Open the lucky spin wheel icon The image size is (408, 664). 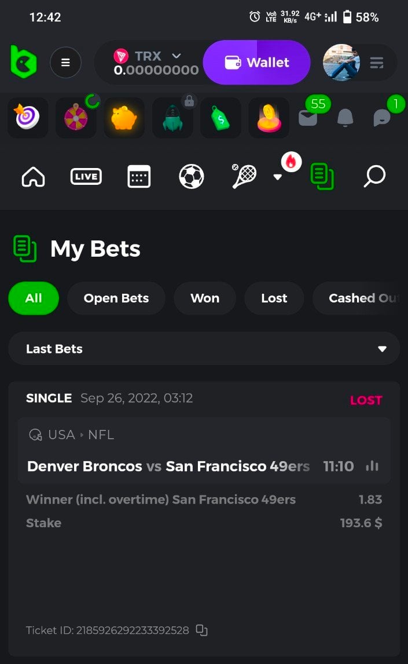point(76,118)
